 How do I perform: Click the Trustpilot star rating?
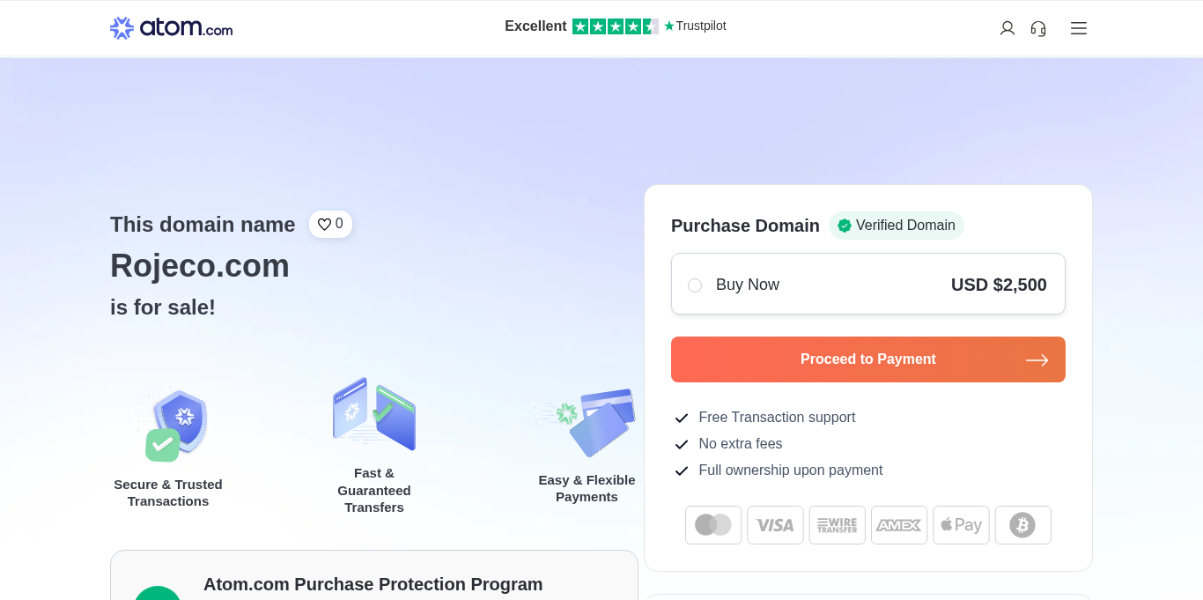615,26
